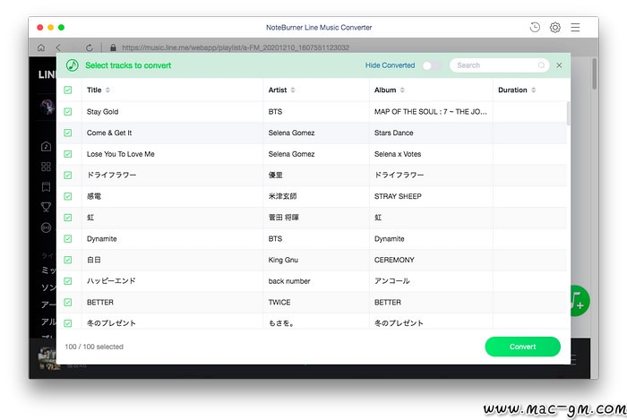Click the main window scrollbar on right

click(594, 73)
